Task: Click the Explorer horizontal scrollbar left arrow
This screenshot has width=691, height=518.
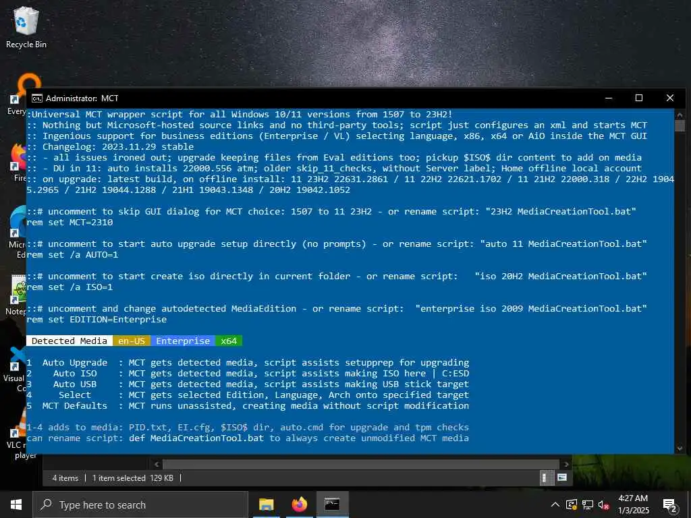Action: pos(157,464)
